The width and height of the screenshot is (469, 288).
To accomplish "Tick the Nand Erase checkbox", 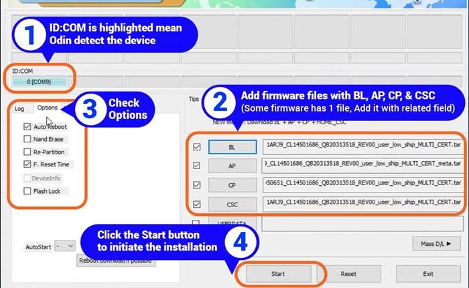I will click(x=27, y=139).
